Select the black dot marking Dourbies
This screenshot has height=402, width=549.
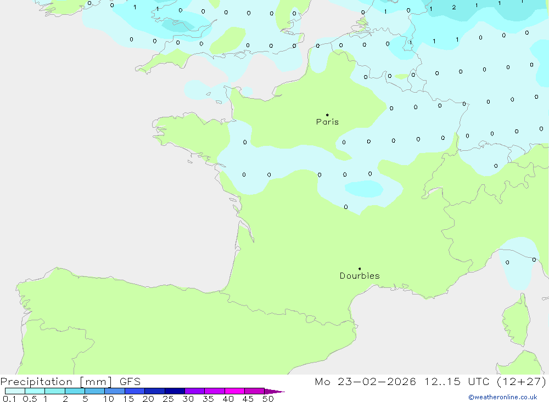pyautogui.click(x=360, y=269)
